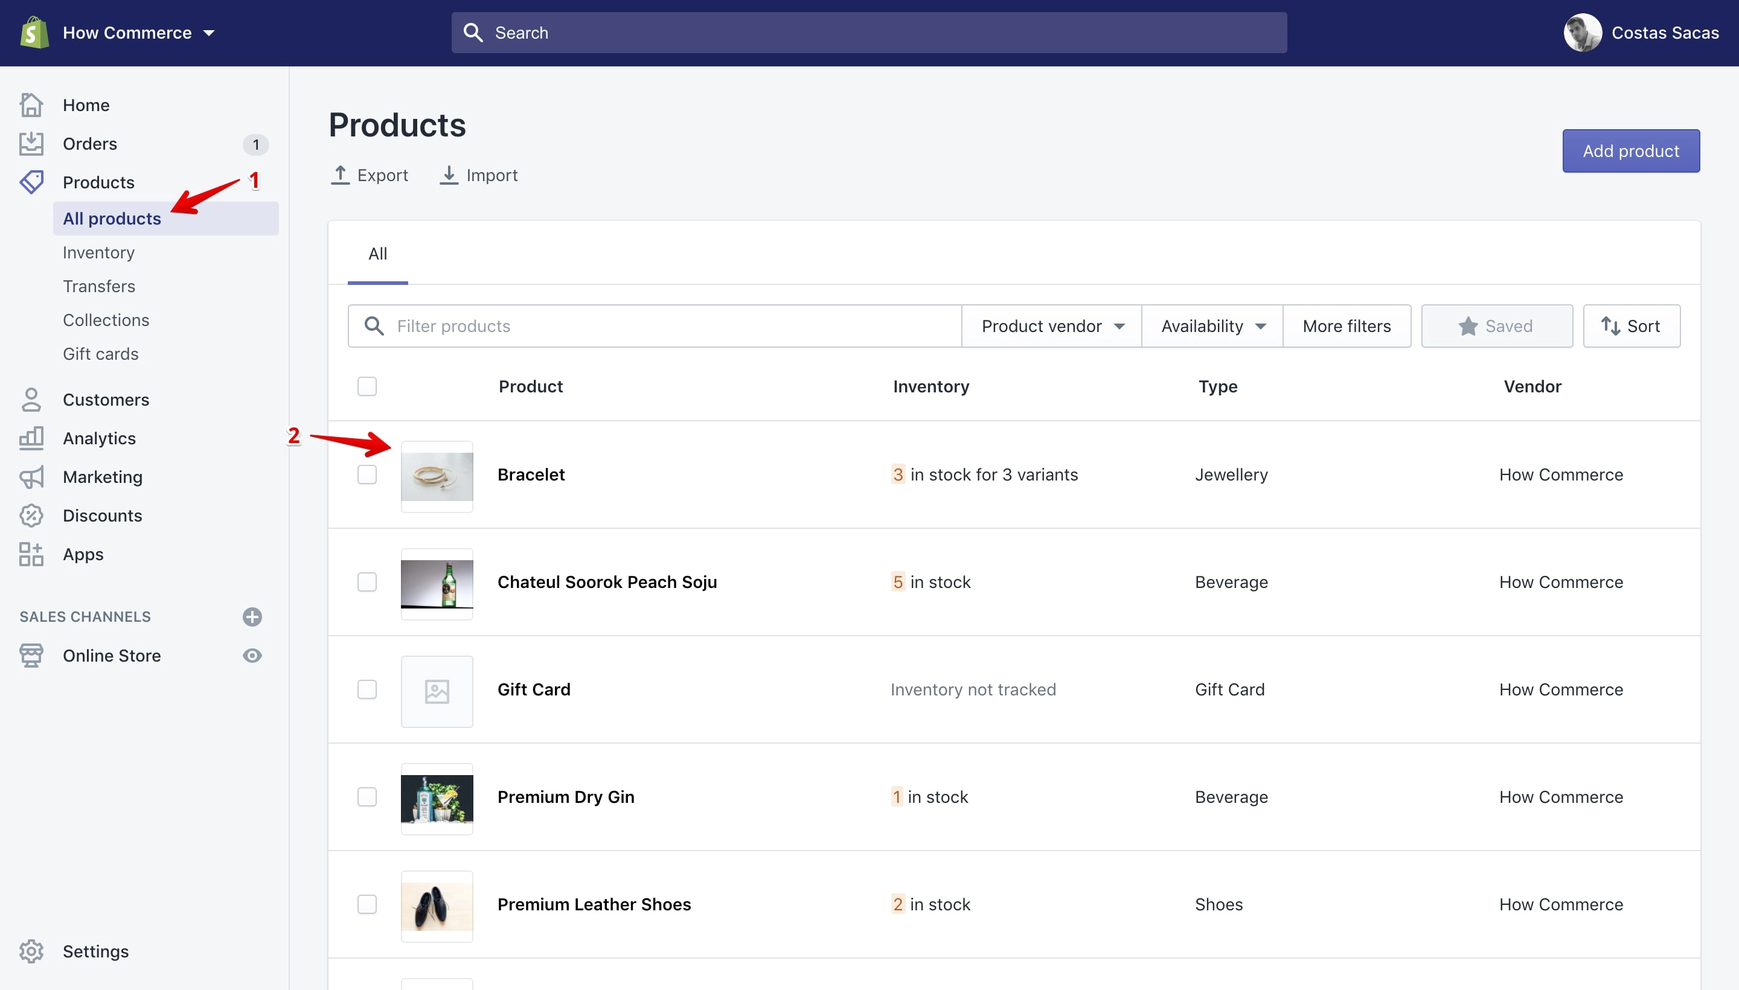This screenshot has height=990, width=1739.
Task: Click the star icon in Saved
Action: point(1468,327)
